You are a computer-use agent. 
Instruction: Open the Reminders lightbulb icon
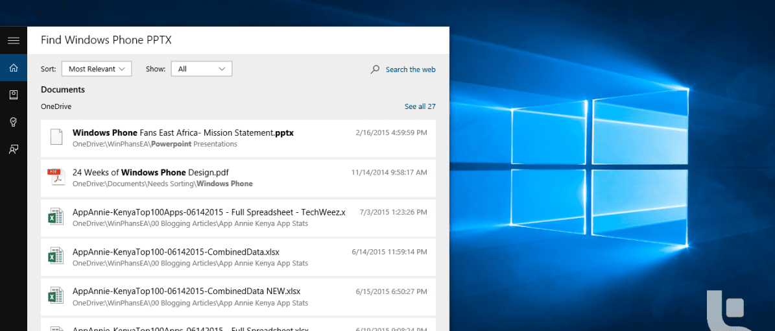[x=14, y=122]
